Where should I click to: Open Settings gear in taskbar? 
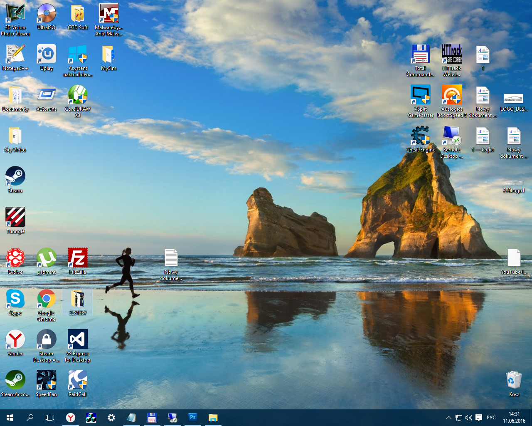(x=111, y=418)
